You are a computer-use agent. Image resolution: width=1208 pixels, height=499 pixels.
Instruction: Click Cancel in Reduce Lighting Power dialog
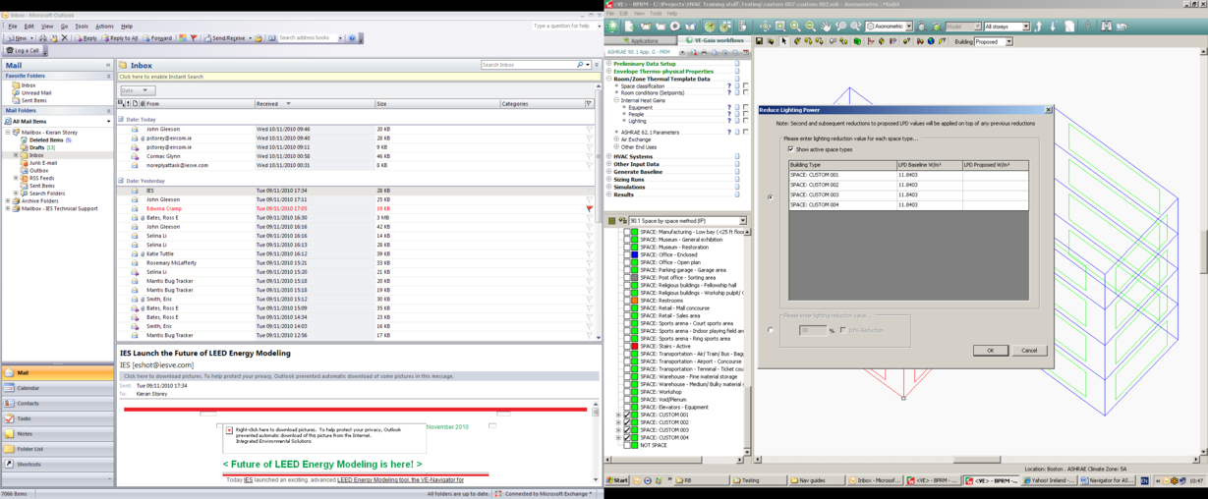(x=1028, y=350)
